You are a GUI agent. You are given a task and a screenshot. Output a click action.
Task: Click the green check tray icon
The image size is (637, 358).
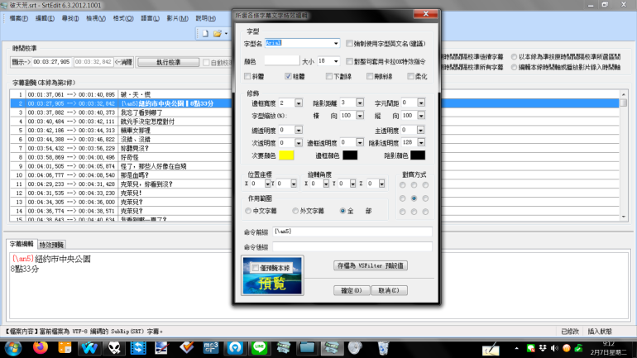click(x=578, y=348)
